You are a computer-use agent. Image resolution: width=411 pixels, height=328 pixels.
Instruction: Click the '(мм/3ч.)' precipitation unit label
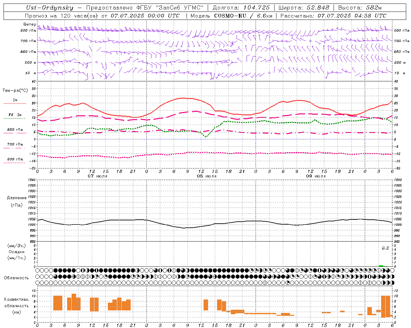(17, 246)
